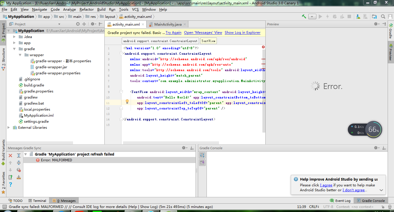Click the blue question mark help icon

(10, 184)
